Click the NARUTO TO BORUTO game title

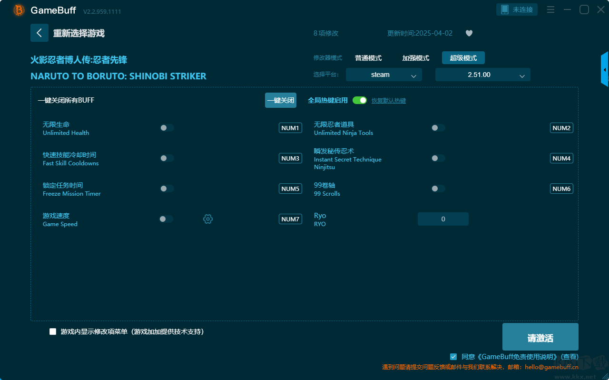(118, 76)
